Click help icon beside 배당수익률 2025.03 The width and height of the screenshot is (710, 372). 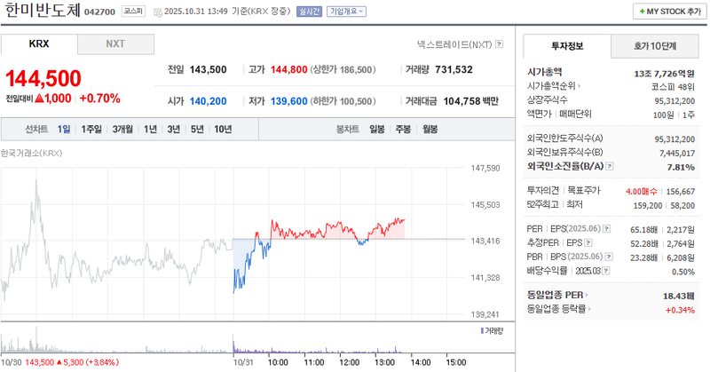[x=606, y=271]
